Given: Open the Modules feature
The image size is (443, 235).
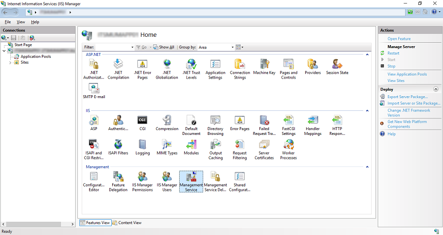Looking at the screenshot, I should pyautogui.click(x=191, y=147).
